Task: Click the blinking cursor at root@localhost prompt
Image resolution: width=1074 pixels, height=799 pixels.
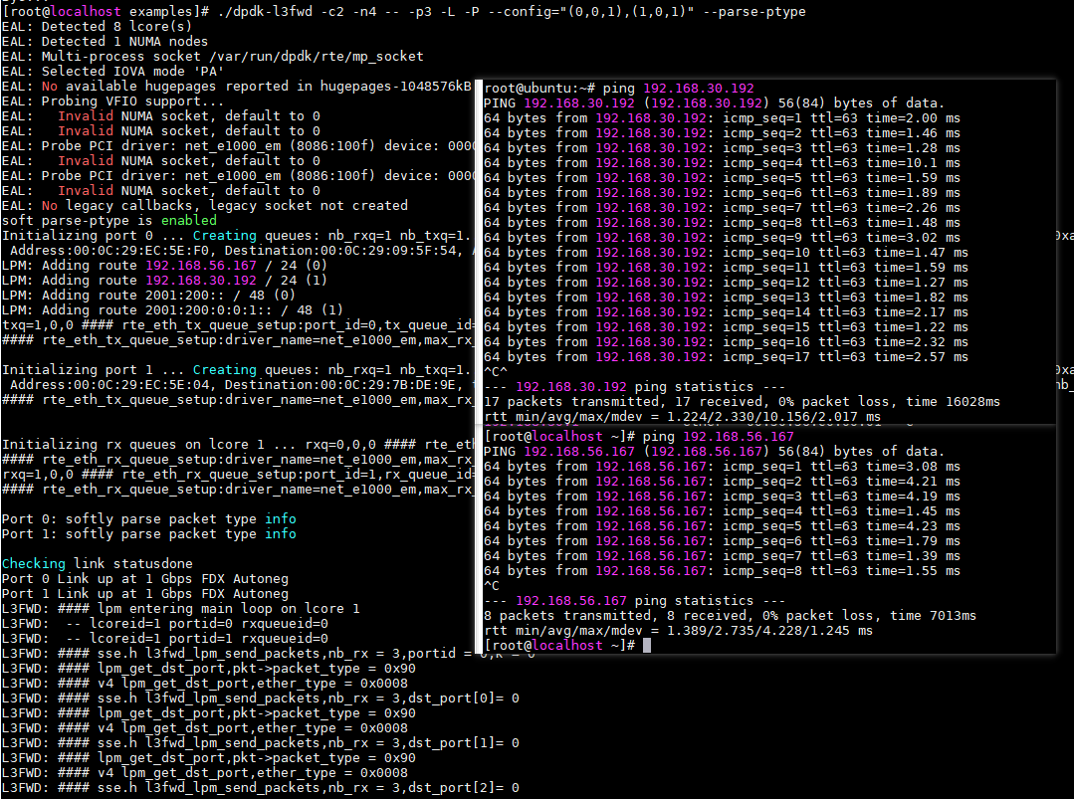Action: coord(648,645)
